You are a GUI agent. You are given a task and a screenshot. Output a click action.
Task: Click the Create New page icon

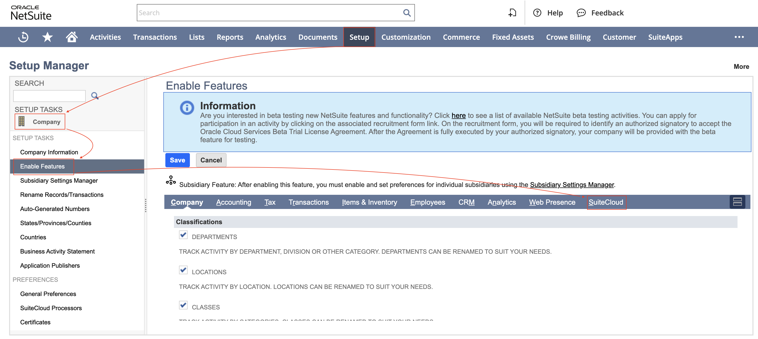(x=512, y=13)
